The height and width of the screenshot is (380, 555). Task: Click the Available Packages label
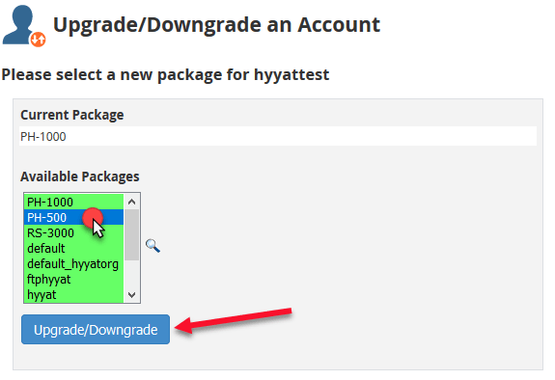coord(80,176)
